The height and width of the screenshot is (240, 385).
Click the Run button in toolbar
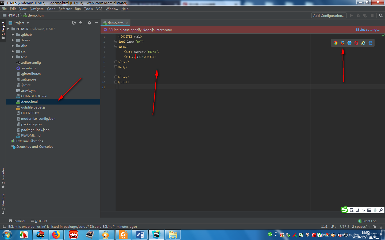[351, 15]
